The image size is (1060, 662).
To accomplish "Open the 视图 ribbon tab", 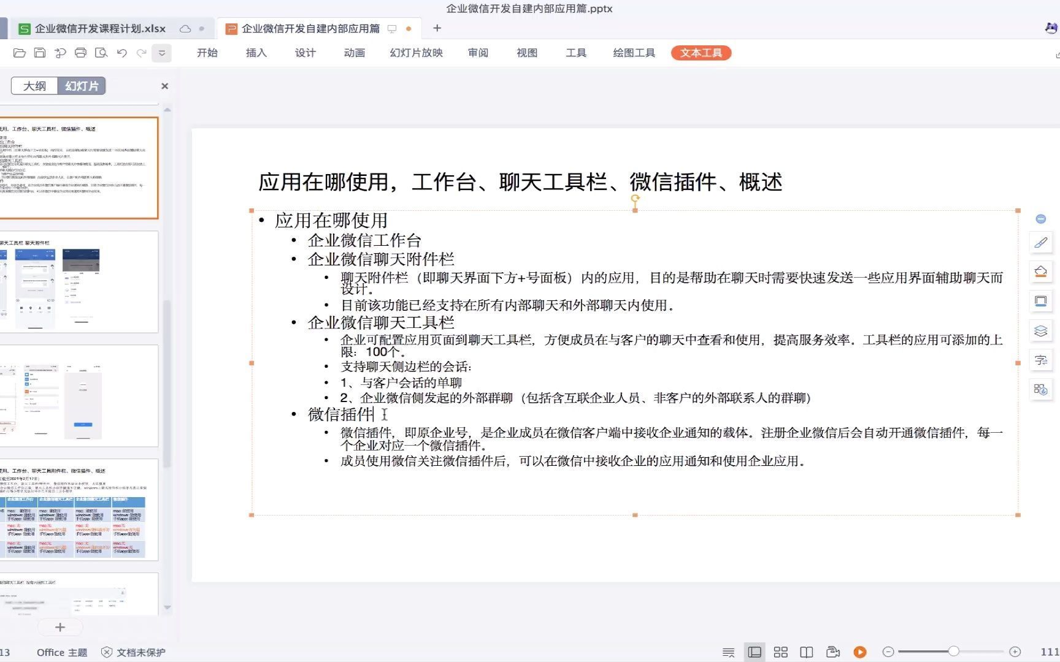I will click(527, 53).
